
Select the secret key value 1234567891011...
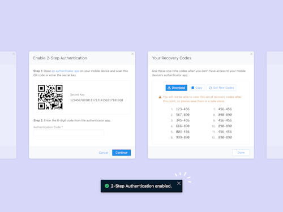point(96,100)
